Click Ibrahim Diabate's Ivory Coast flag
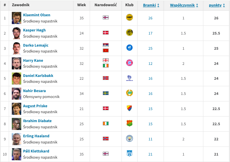The width and height of the screenshot is (230, 162). pos(106,123)
